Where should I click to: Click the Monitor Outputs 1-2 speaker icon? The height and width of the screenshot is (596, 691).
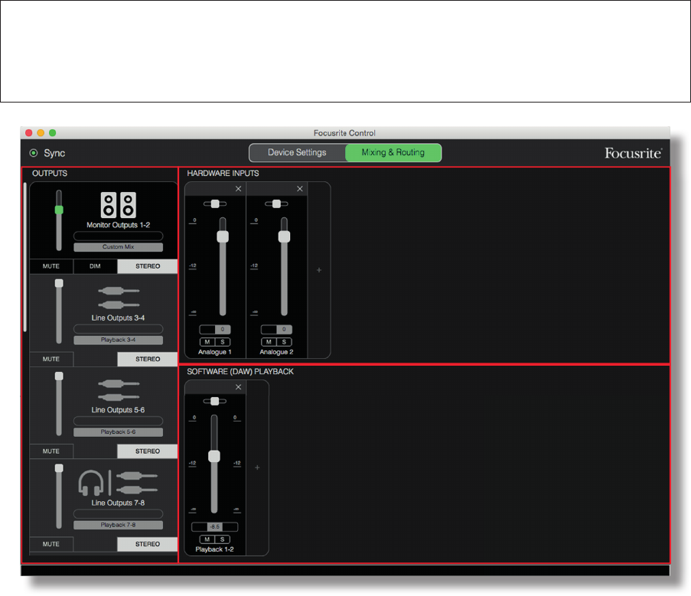(x=118, y=205)
